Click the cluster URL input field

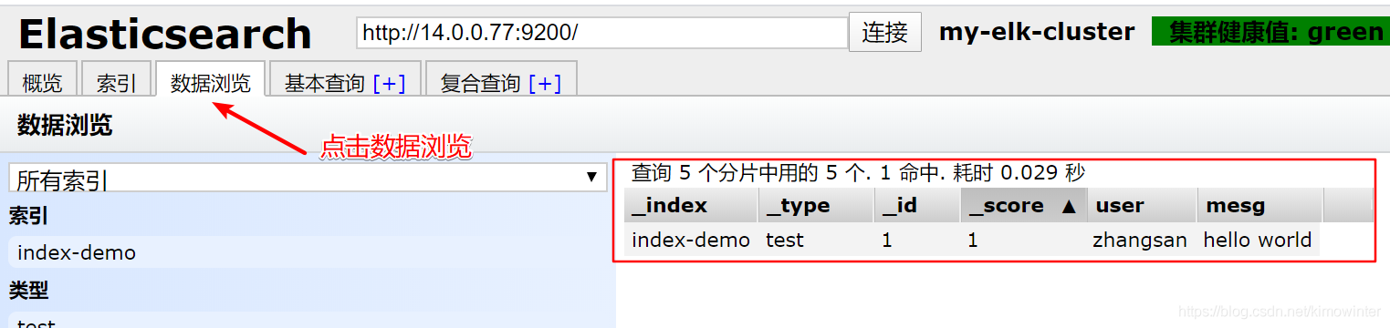(x=602, y=33)
